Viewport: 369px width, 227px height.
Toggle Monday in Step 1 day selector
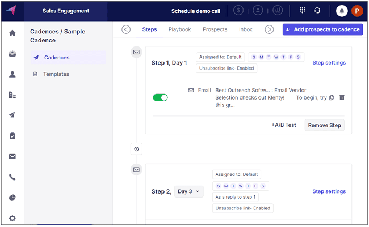pos(262,57)
